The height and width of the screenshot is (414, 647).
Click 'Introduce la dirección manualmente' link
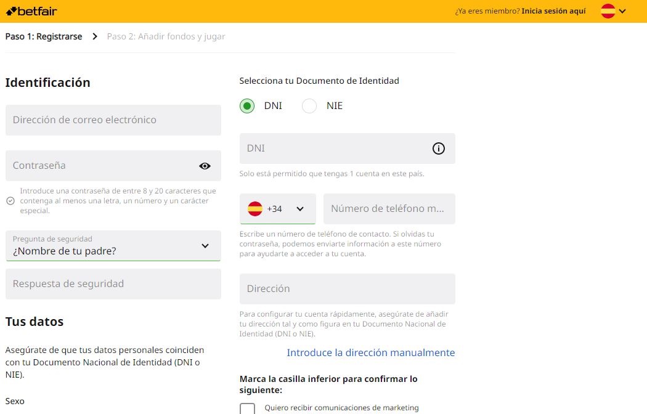[x=371, y=352]
